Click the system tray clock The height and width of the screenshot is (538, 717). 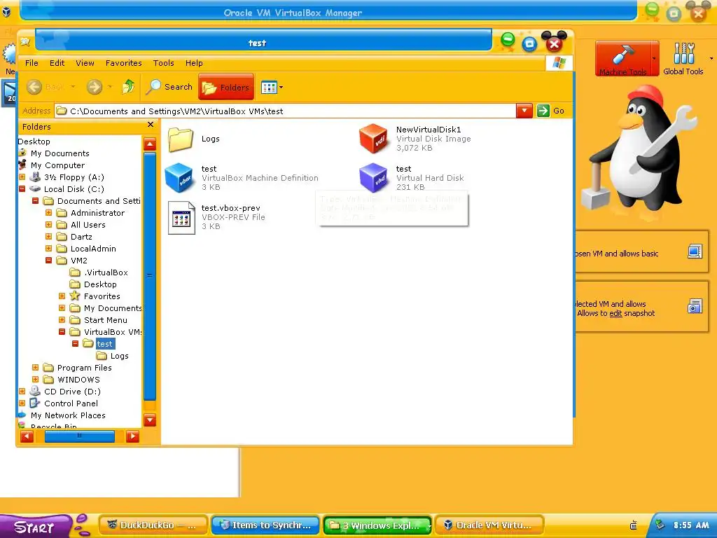(x=691, y=525)
